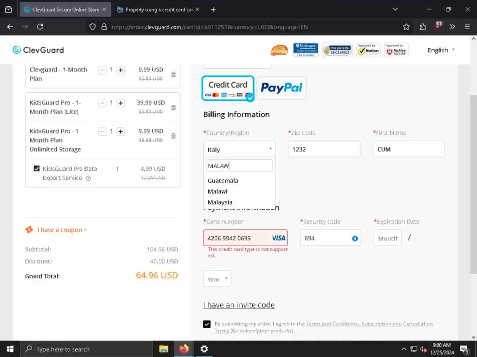Open English language selector

click(441, 50)
